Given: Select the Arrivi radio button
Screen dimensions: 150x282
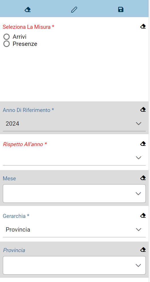Looking at the screenshot, I should (7, 37).
